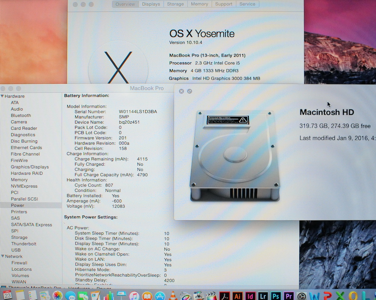Select Memory in the hardware sidebar
The image size is (376, 300).
point(19,180)
